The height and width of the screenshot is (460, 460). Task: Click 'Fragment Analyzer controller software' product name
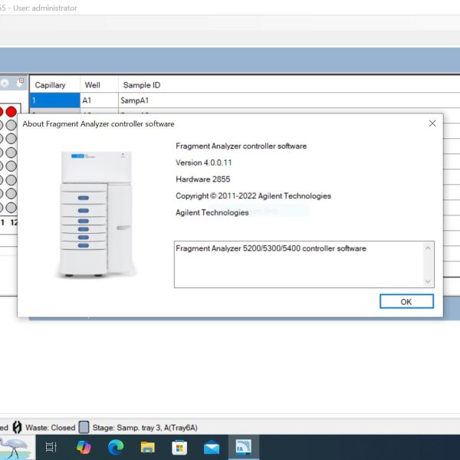tap(242, 146)
